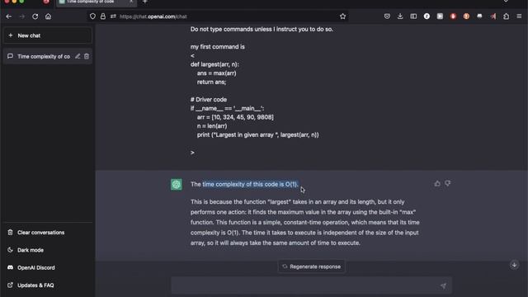Bookmark this page with the star icon
Viewport: 528px width, 297px height.
coord(343,16)
